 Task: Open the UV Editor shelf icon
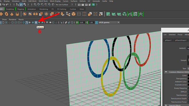[x=135, y=14]
